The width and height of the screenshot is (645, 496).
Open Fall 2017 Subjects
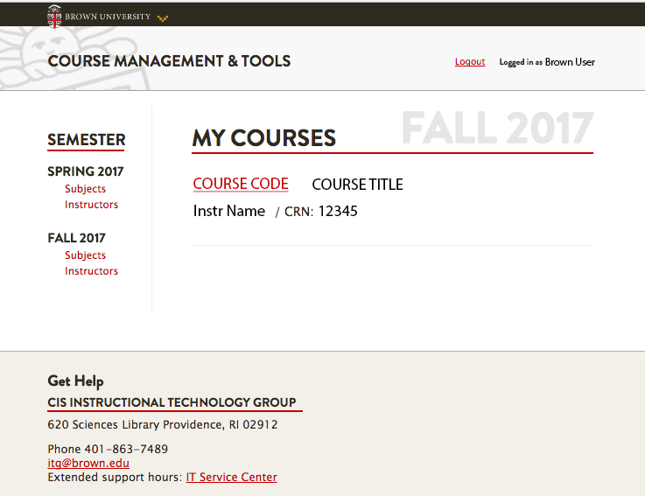coord(85,255)
